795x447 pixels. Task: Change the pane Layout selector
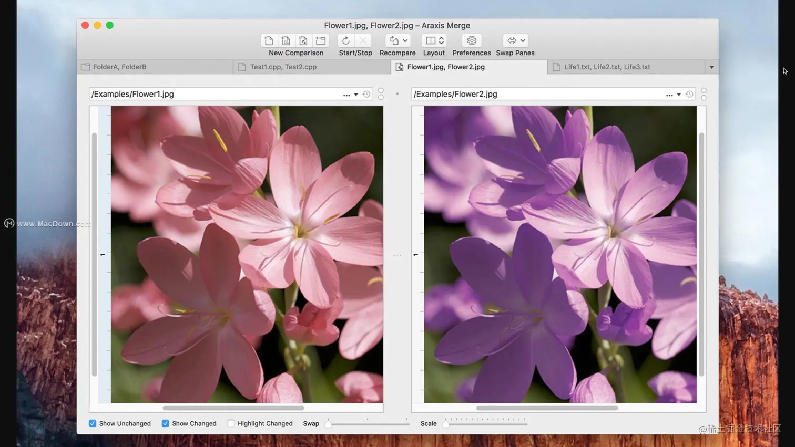434,40
